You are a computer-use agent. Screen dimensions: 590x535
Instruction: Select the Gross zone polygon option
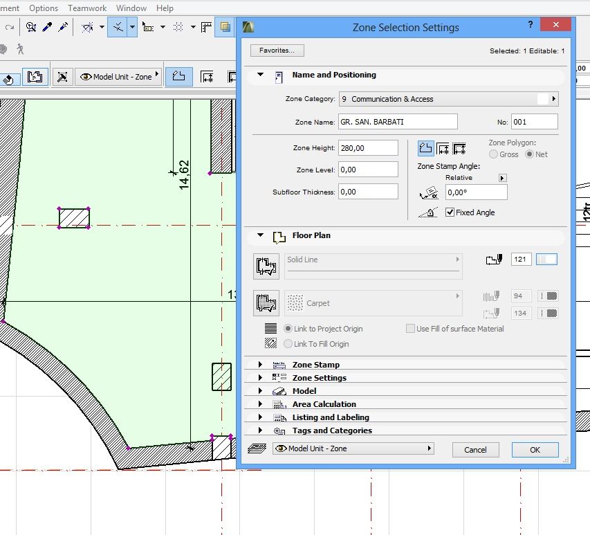(494, 154)
